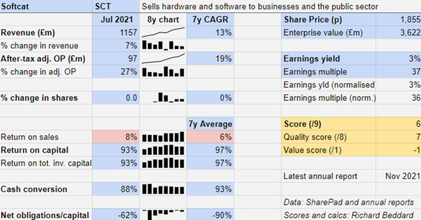Click the 7y CAGR header cell
Screen dimensions: 421x220
click(x=210, y=19)
